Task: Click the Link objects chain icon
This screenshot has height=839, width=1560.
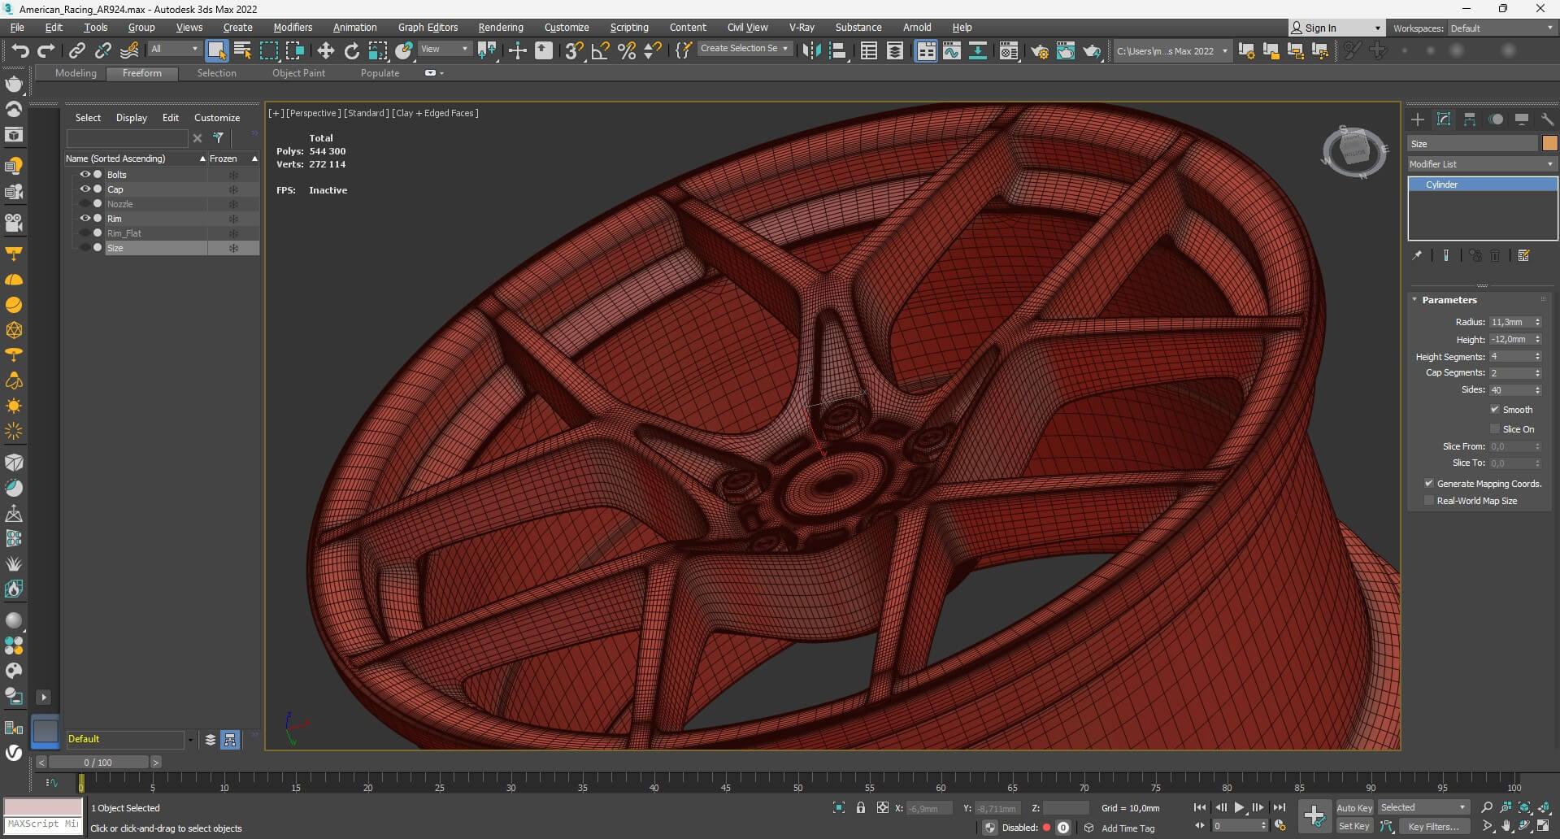Action: tap(76, 51)
